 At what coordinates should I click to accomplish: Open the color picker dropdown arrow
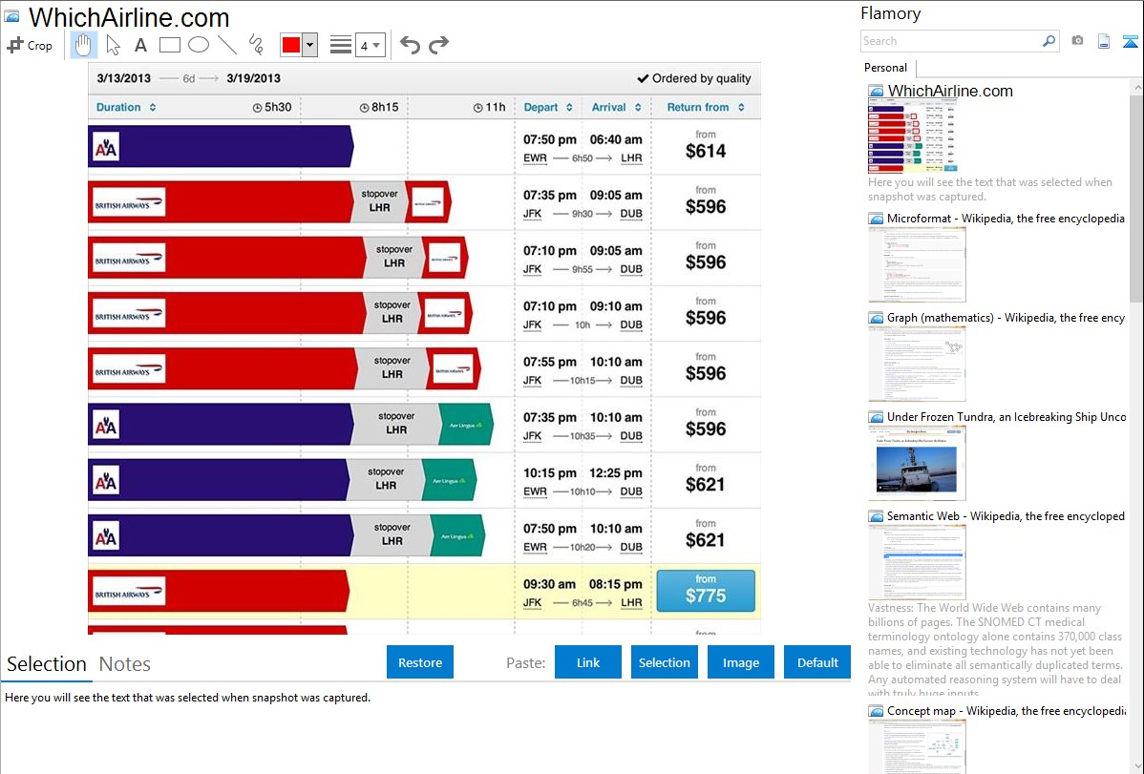click(x=310, y=45)
